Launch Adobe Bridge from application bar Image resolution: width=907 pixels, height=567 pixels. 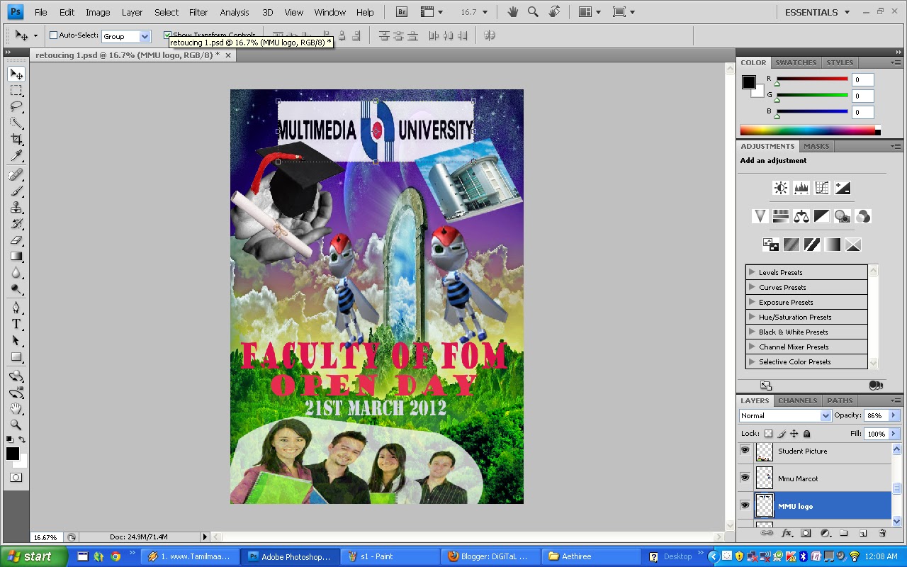click(x=402, y=12)
